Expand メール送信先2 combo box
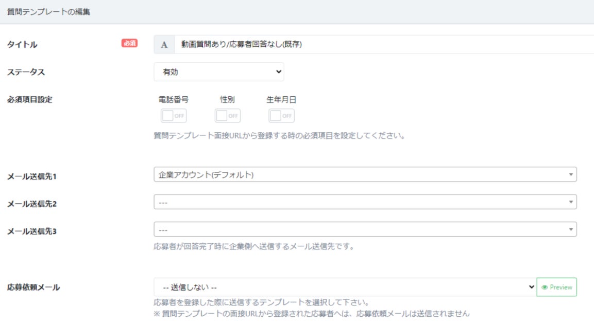The width and height of the screenshot is (594, 325). tap(361, 202)
